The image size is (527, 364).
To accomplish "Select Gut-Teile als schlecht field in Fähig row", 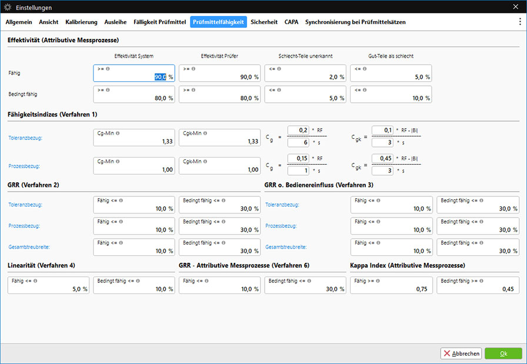I will click(x=391, y=74).
